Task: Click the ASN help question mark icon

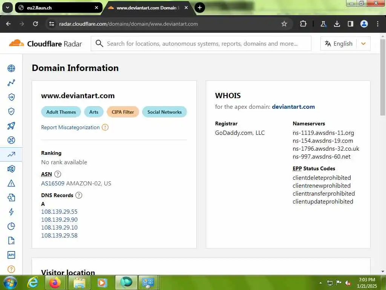Action: (x=58, y=174)
